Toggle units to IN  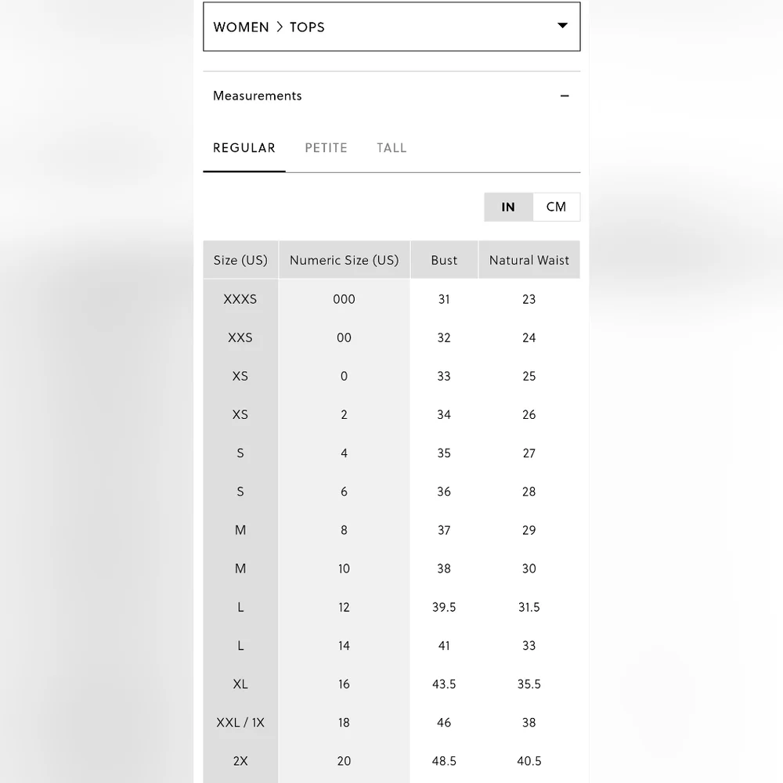[508, 207]
